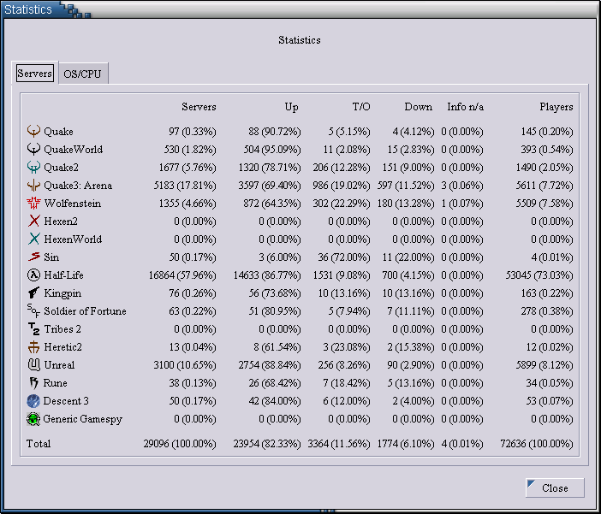Screen dimensions: 601x514
Task: Click the Statistics window title bar text
Action: (28, 9)
